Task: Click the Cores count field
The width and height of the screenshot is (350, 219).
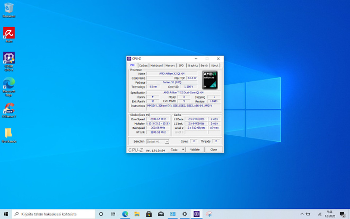Action: (194, 141)
